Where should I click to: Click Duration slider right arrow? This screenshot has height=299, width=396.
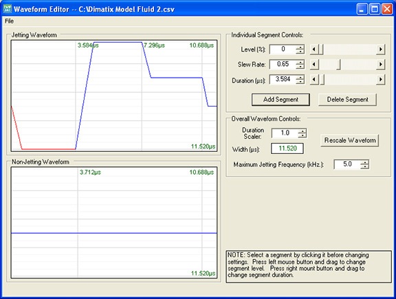tap(381, 80)
